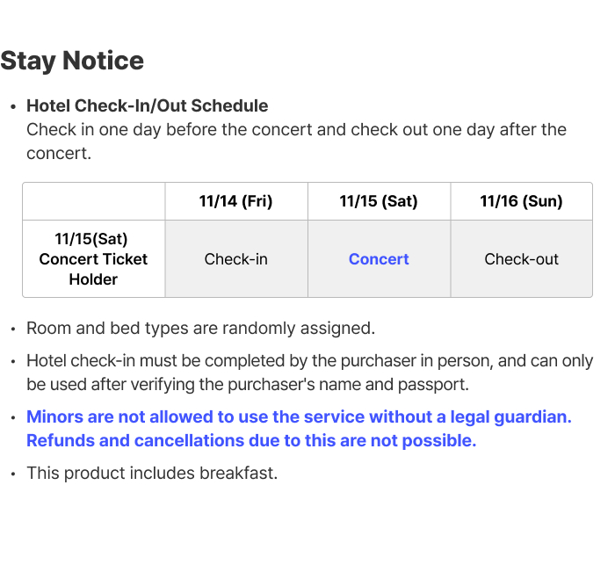The width and height of the screenshot is (615, 572).
Task: Select the 11/16 (Sun) column header
Action: pyautogui.click(x=521, y=201)
